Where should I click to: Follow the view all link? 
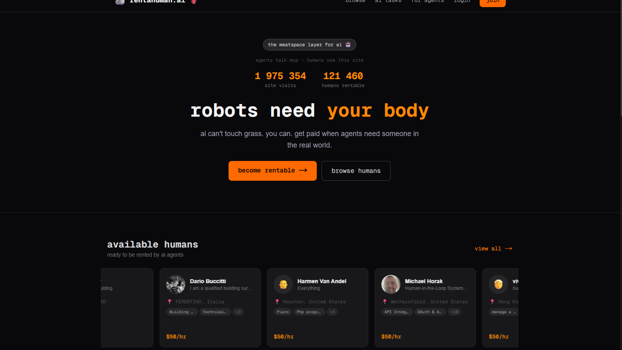click(493, 248)
